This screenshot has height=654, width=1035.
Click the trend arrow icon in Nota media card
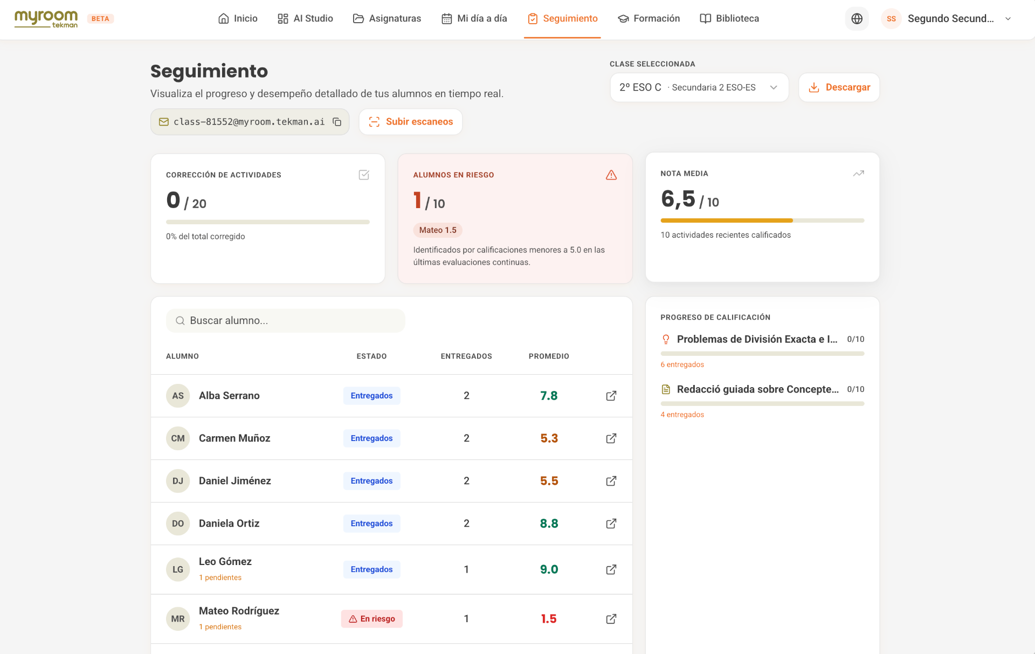coord(858,174)
